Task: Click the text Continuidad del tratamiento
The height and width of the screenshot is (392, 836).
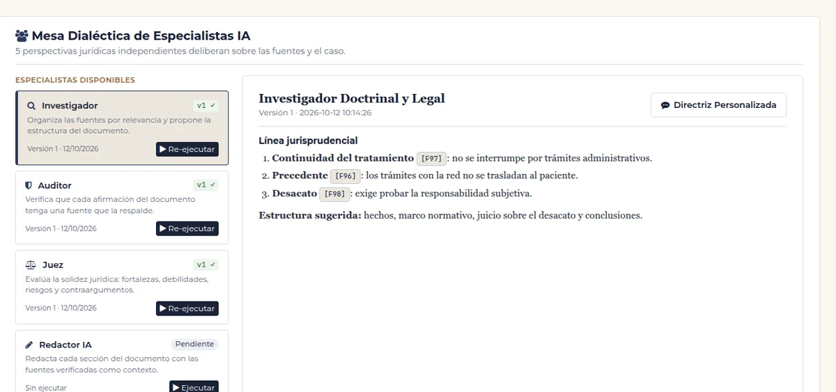Action: pos(343,158)
